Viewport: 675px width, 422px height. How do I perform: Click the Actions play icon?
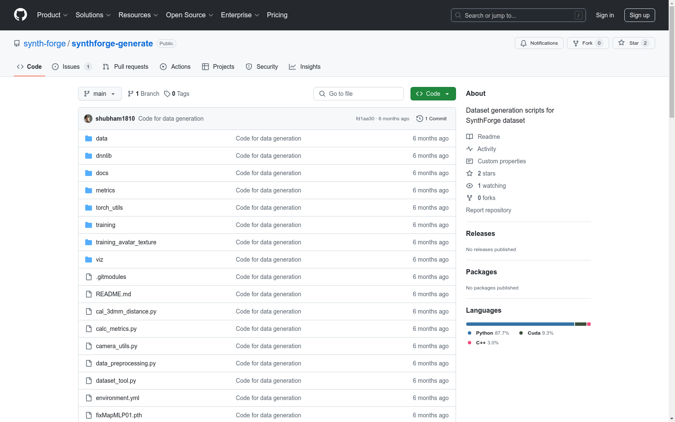(x=163, y=67)
